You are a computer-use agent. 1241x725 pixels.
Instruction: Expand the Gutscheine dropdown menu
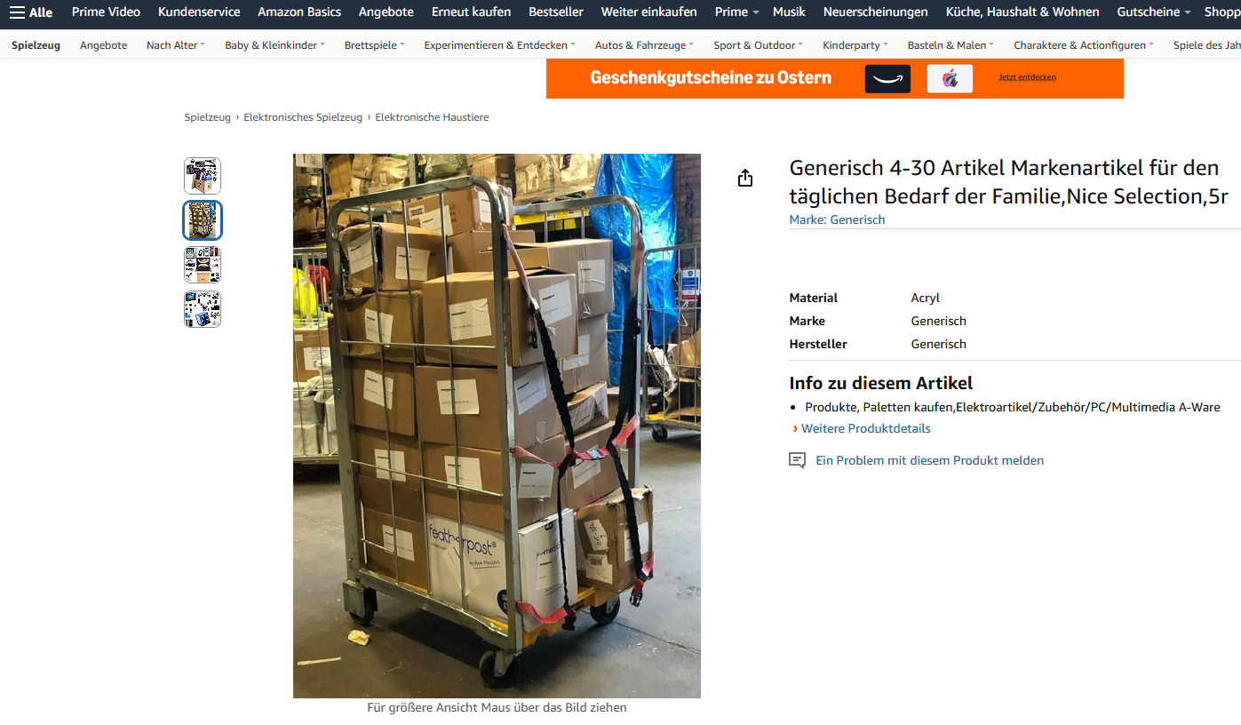coord(1154,12)
